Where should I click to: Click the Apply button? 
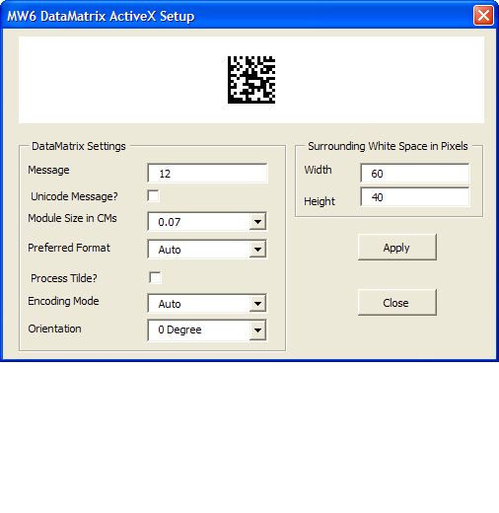click(x=397, y=248)
